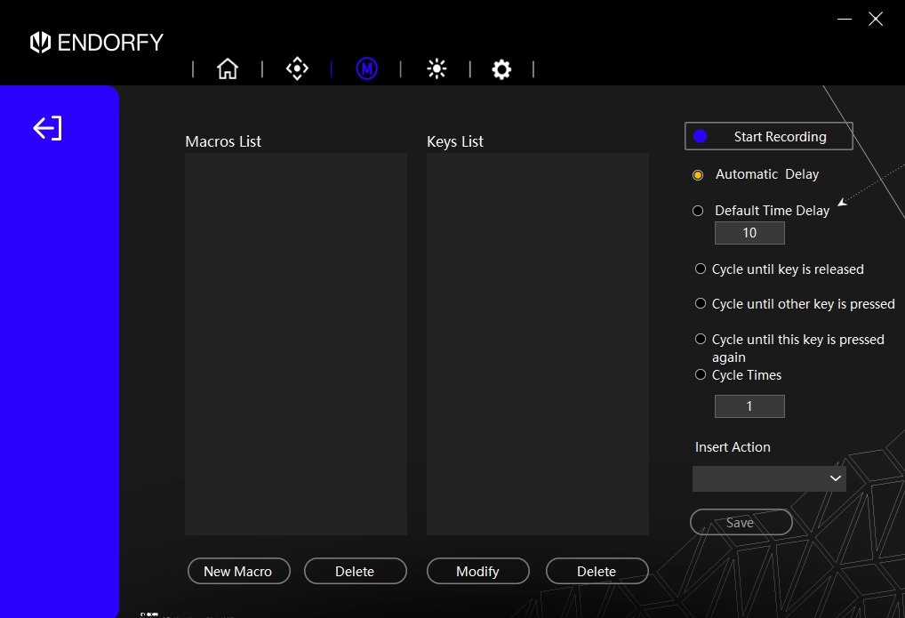The image size is (905, 618).
Task: Click Modify under Keys List
Action: [x=478, y=571]
